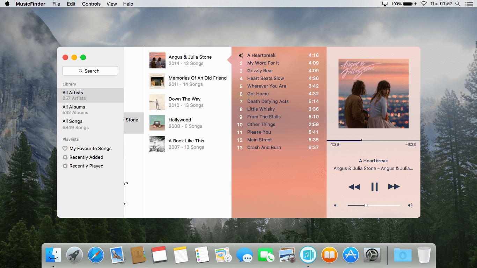This screenshot has width=477, height=268.
Task: Click the gear icon next to Recently Added
Action: point(65,157)
